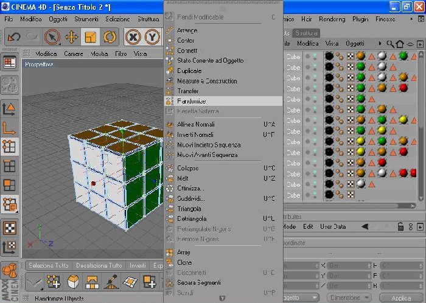Select Array menu entry
Viewport: 426px width, 303px height.
223,252
